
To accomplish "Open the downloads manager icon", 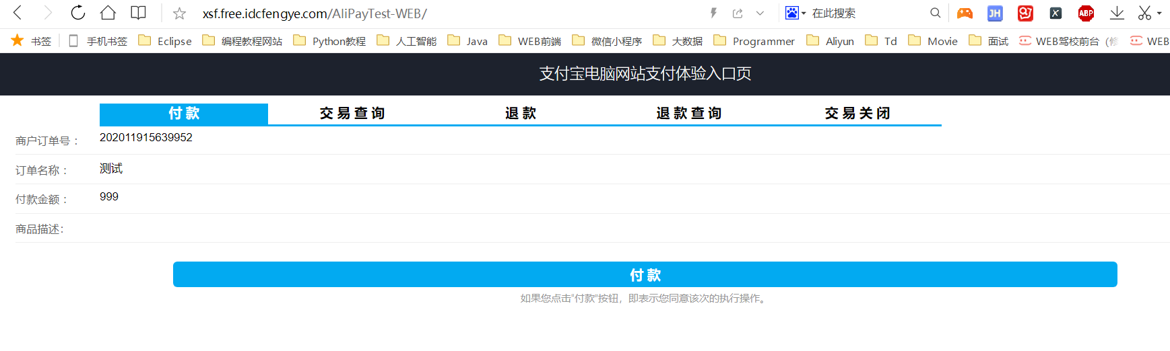I will click(x=1117, y=13).
